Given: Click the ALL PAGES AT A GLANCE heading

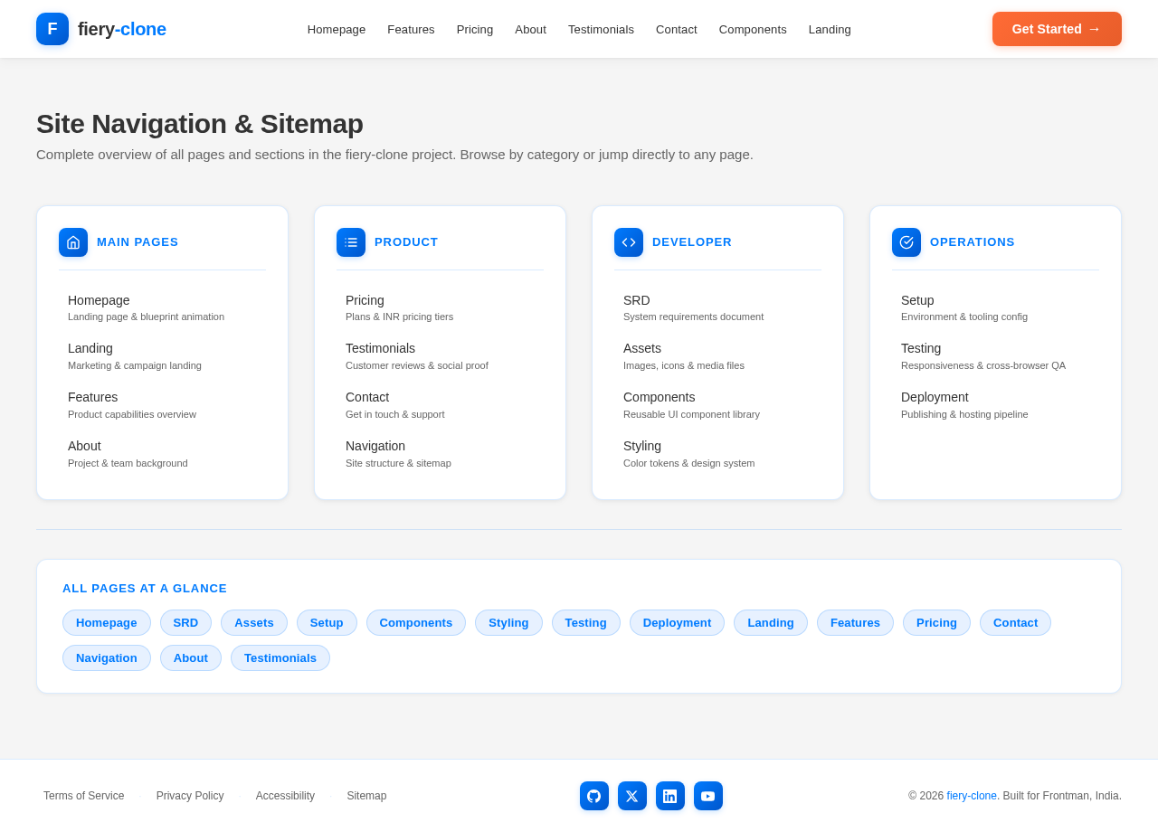Looking at the screenshot, I should [145, 589].
